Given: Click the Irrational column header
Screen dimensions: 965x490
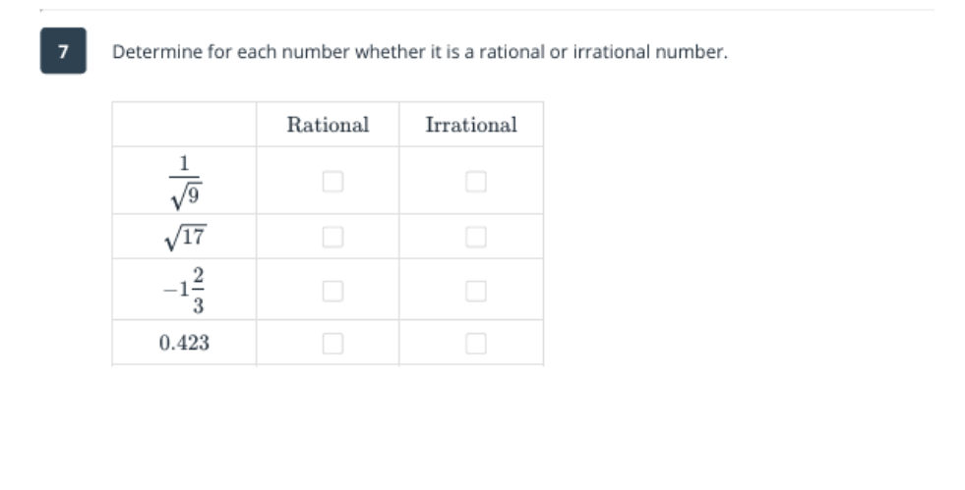Looking at the screenshot, I should [470, 125].
